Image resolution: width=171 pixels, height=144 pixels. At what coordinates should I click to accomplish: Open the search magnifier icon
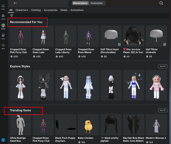point(161,3)
